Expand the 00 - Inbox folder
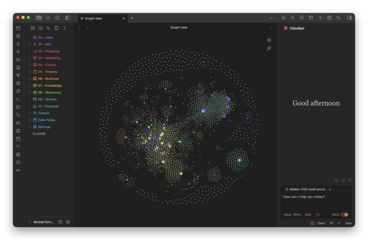 pyautogui.click(x=29, y=38)
